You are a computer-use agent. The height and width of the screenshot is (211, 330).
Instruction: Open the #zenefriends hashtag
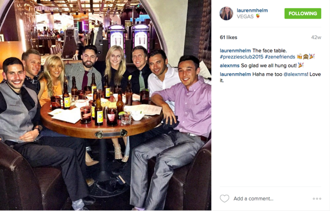tap(280, 57)
